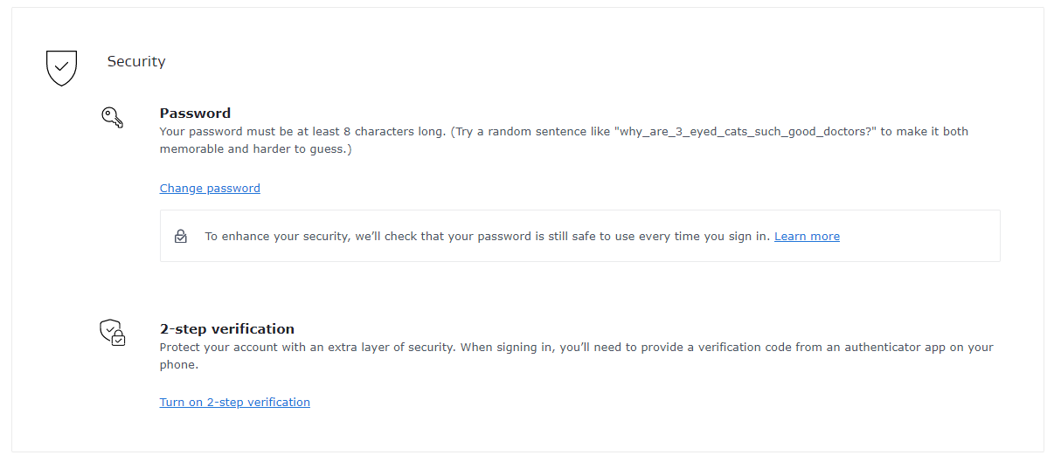Turn on 2-step verification

tap(234, 403)
